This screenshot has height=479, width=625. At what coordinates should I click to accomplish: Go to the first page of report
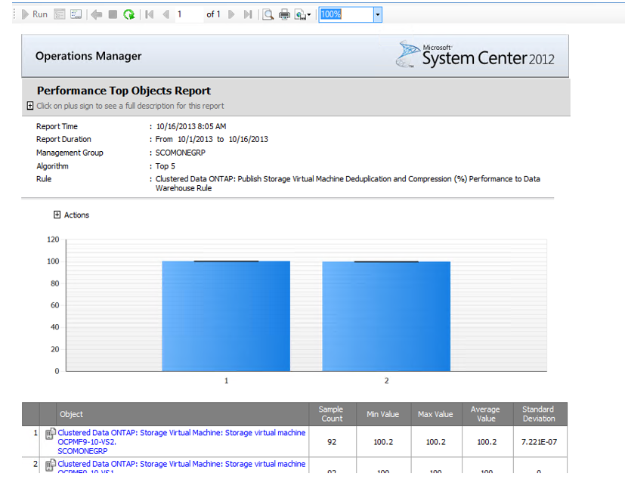(x=150, y=14)
